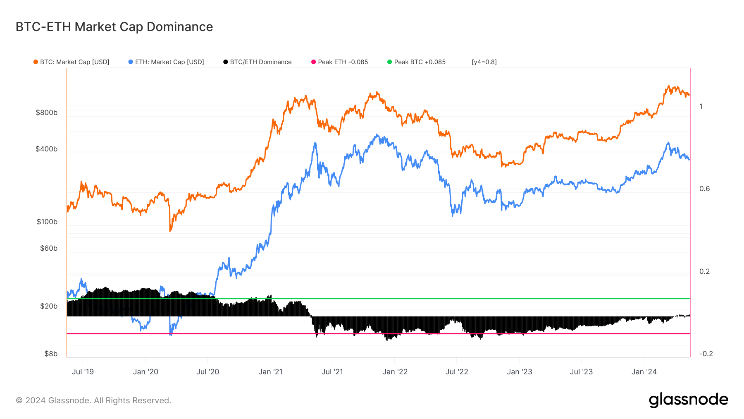
Task: Click the black BTC/ETH Dominance legend dot
Action: click(226, 62)
